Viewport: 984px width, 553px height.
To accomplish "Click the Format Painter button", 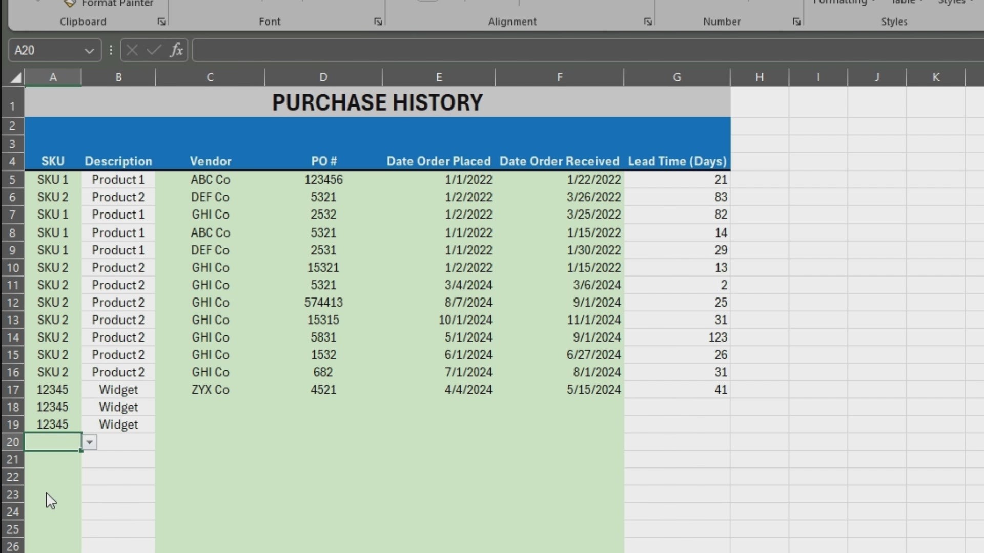I will click(x=109, y=4).
